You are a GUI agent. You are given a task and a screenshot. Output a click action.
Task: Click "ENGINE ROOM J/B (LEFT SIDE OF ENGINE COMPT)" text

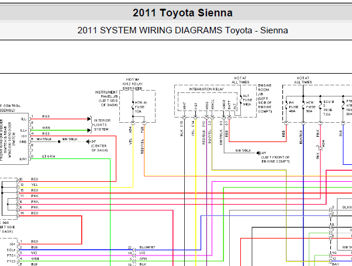[265, 98]
